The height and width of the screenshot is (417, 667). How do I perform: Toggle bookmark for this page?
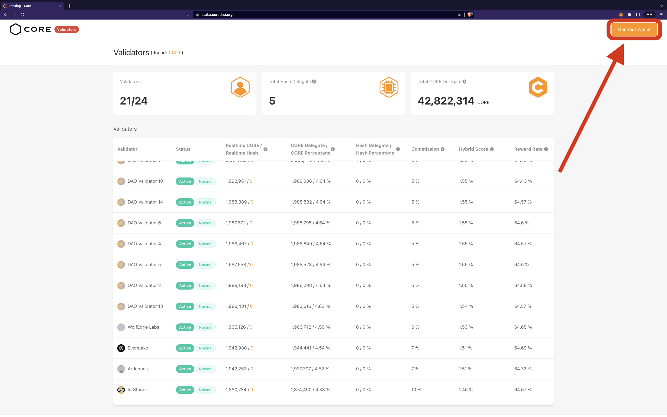click(x=187, y=15)
